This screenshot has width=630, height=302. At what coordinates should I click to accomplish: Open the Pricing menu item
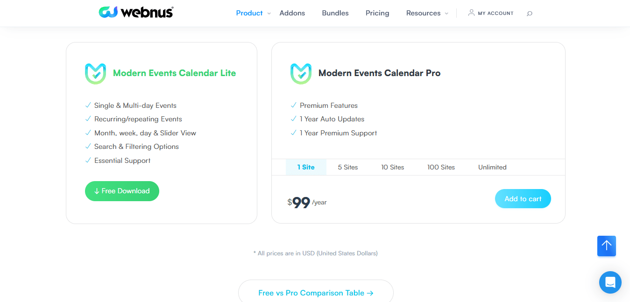tap(377, 13)
